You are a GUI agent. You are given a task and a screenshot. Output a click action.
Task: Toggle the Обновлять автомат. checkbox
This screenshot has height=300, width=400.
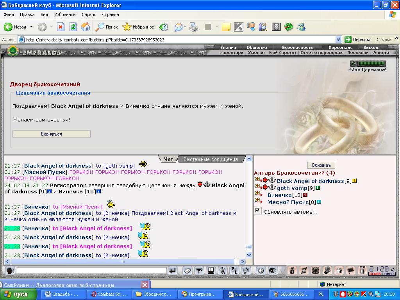[x=258, y=211]
